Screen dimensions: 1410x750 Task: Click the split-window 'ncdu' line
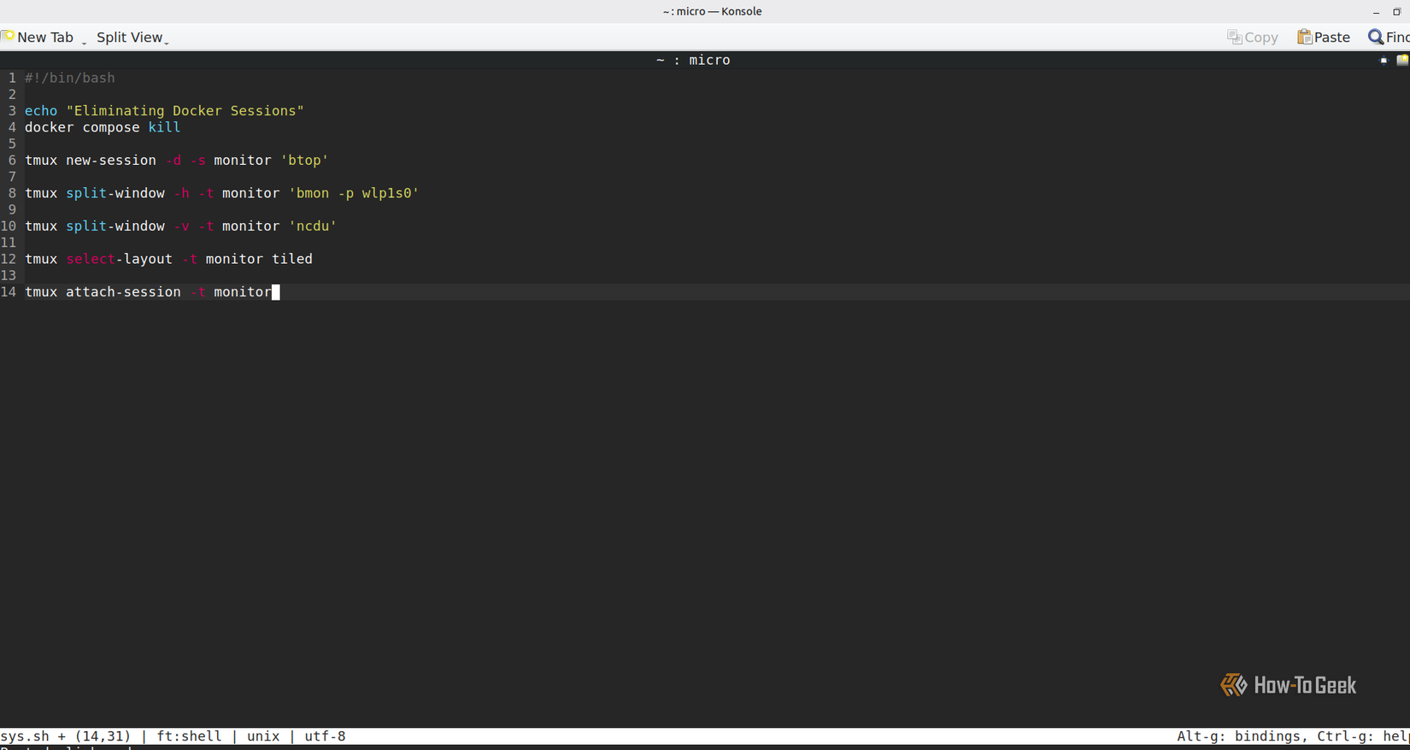pyautogui.click(x=181, y=226)
